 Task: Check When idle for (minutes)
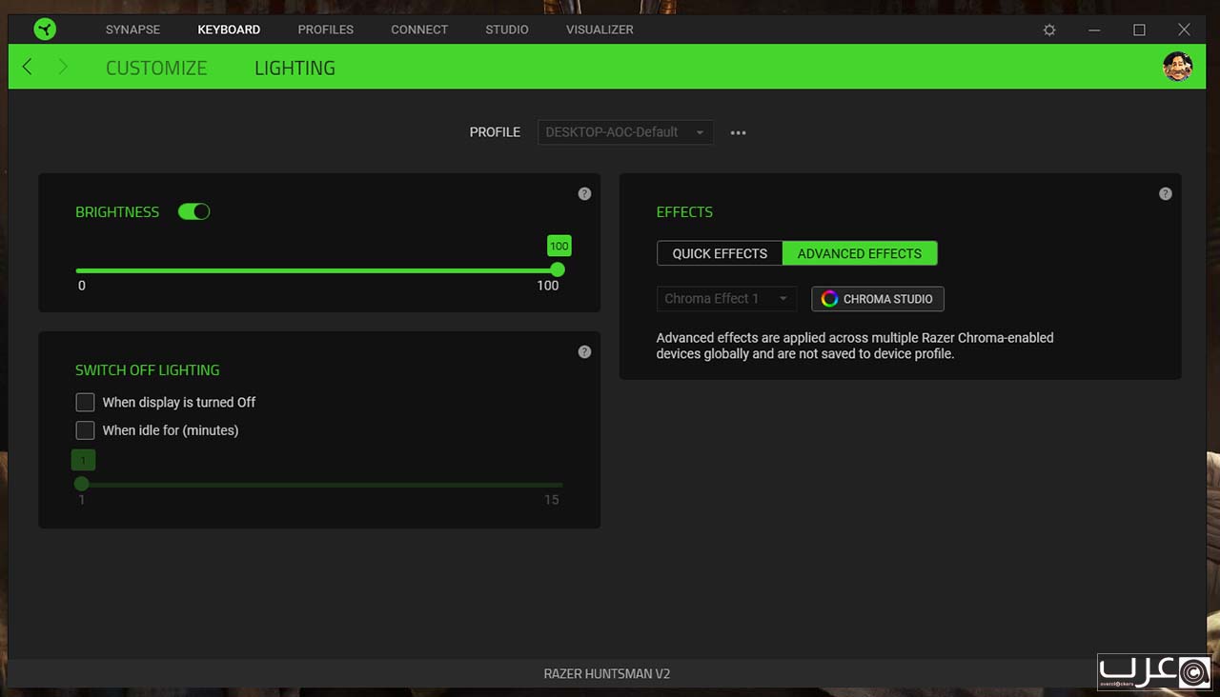(x=86, y=430)
